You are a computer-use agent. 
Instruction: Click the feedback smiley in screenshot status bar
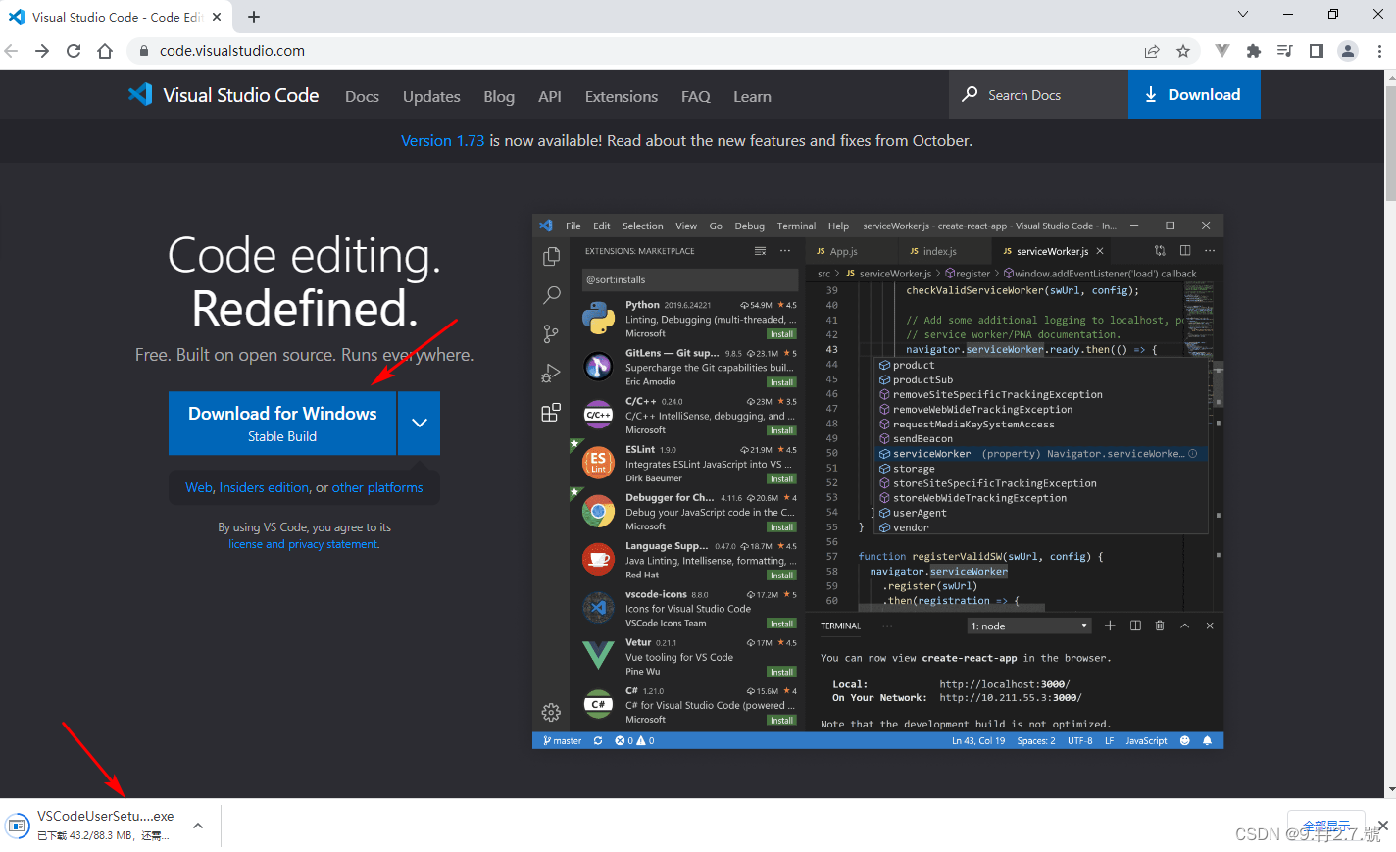[1184, 741]
